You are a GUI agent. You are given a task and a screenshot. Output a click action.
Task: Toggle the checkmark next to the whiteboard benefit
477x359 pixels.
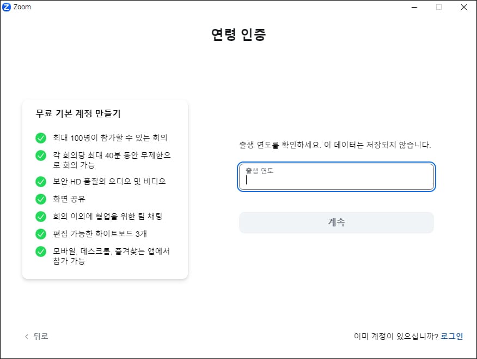41,234
